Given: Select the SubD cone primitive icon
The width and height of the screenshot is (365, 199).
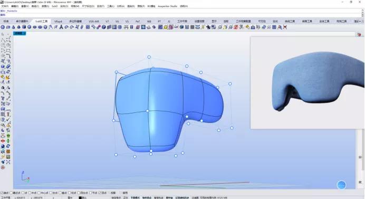Looking at the screenshot, I should (x=14, y=27).
